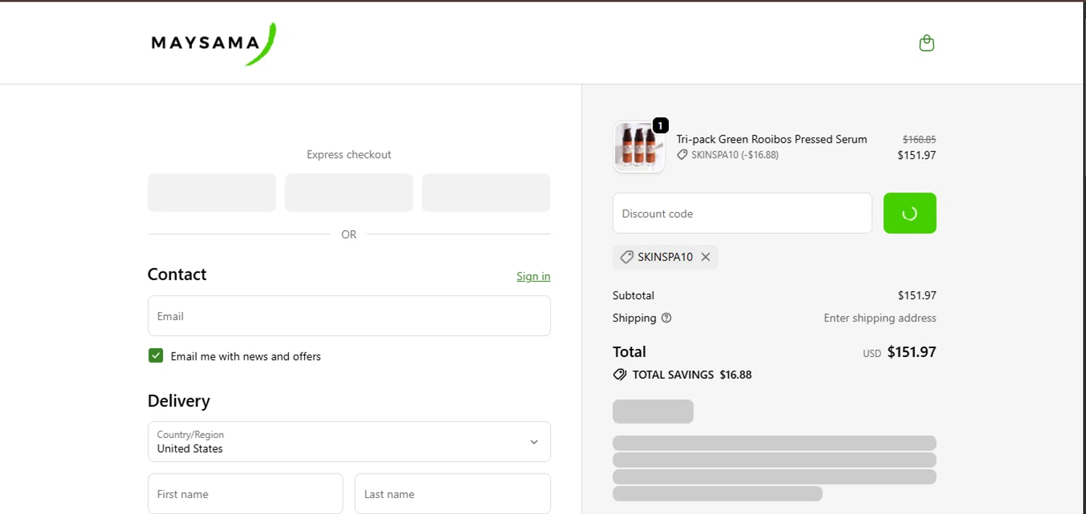Click the last express checkout placeholder button

point(486,193)
